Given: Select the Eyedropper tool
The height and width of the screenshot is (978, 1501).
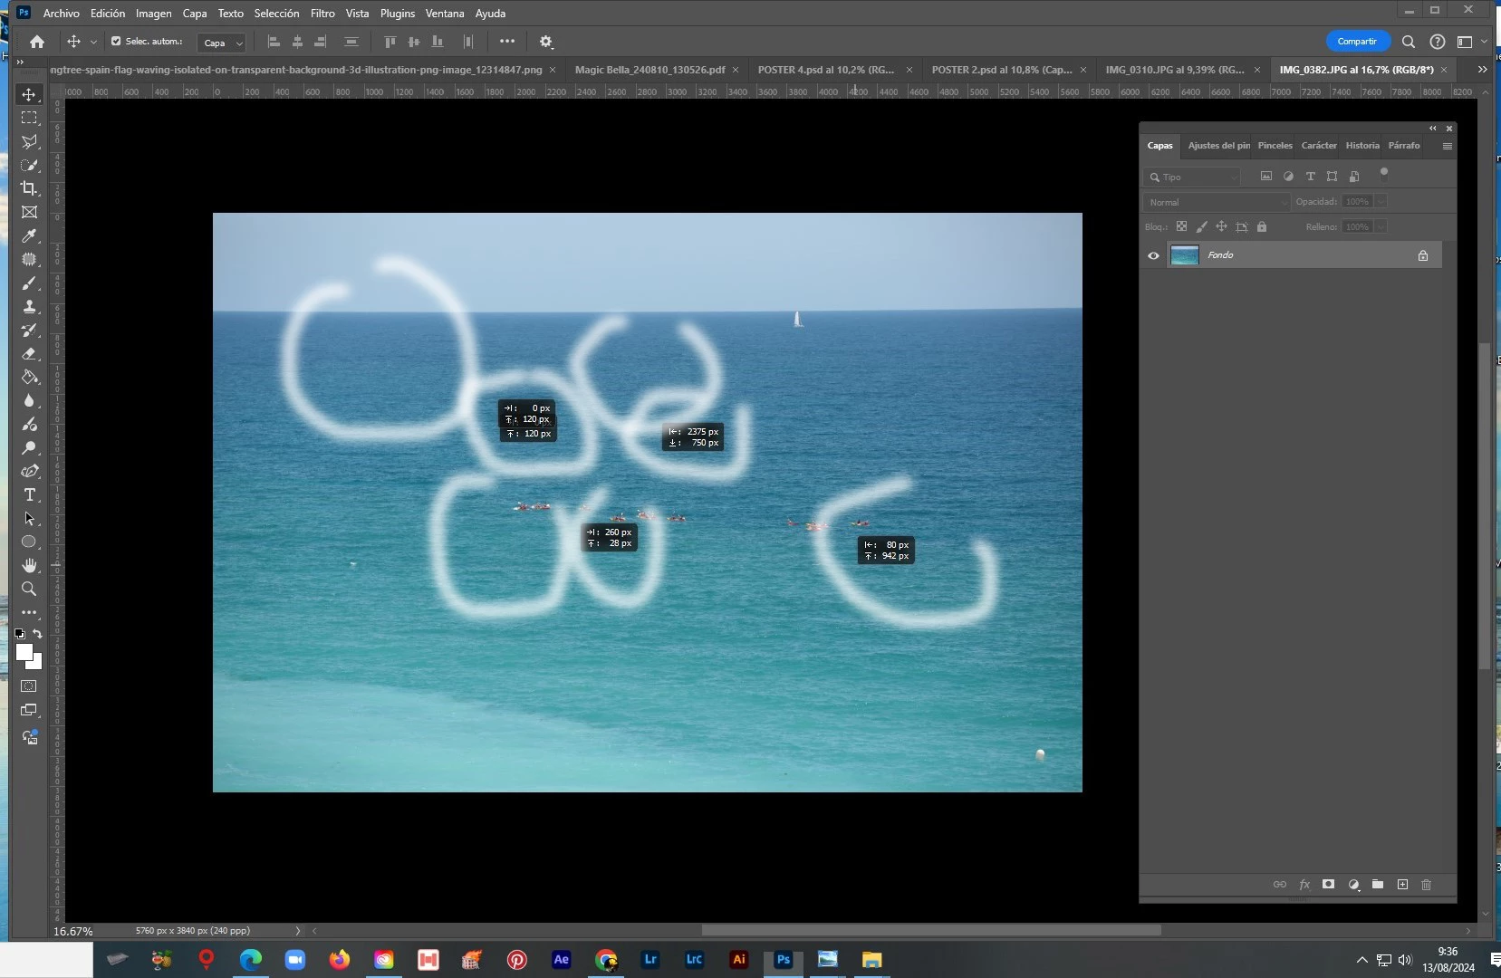Looking at the screenshot, I should click(29, 236).
